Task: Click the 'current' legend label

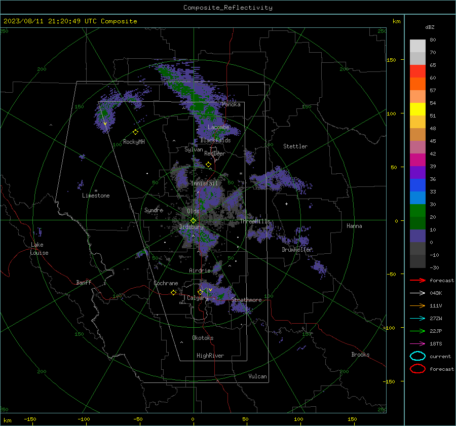Action: coord(440,357)
